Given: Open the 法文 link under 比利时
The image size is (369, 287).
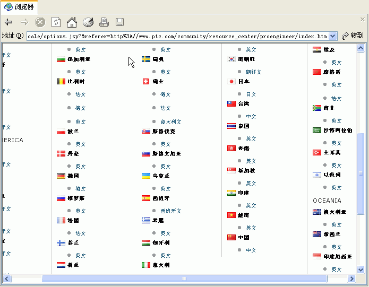Looking at the screenshot, I should click(x=81, y=94).
